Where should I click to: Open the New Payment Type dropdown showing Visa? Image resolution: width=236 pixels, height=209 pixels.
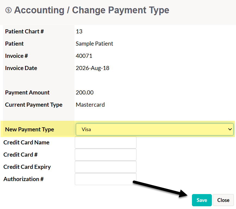pos(155,129)
